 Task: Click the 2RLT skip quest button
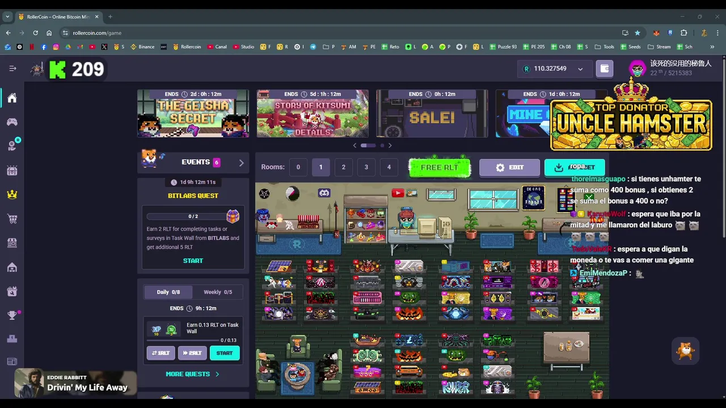click(192, 353)
